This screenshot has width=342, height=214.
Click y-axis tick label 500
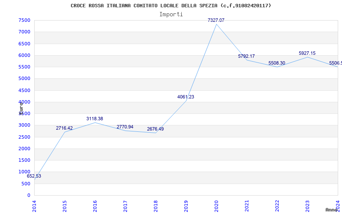pos(26,184)
